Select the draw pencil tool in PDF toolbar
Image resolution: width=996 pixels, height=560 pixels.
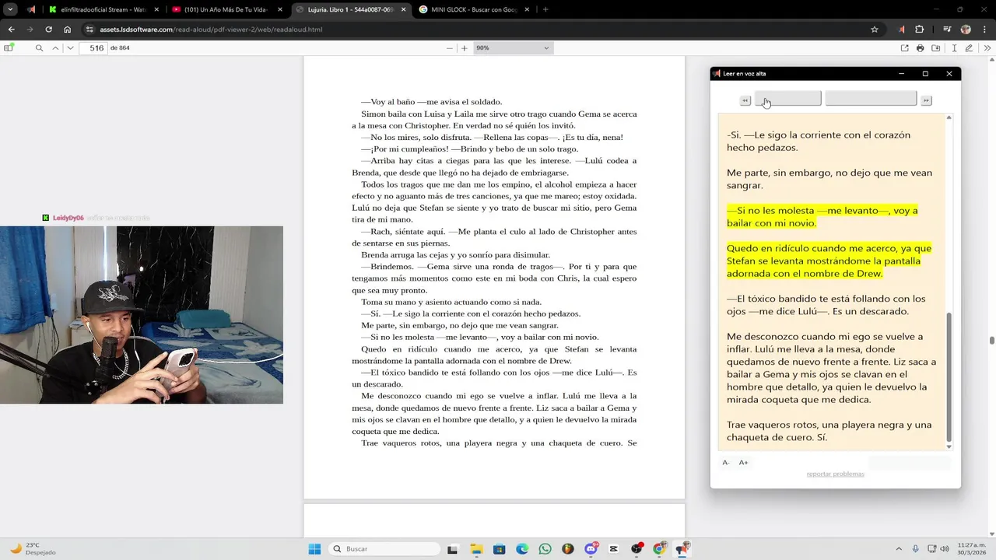tap(969, 48)
